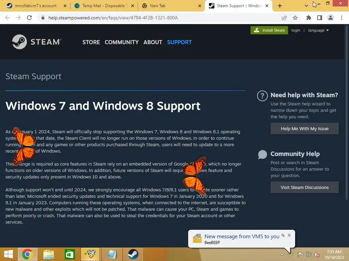Open BeeBEEP app in taskbar
349x261 pixels.
coord(90,254)
